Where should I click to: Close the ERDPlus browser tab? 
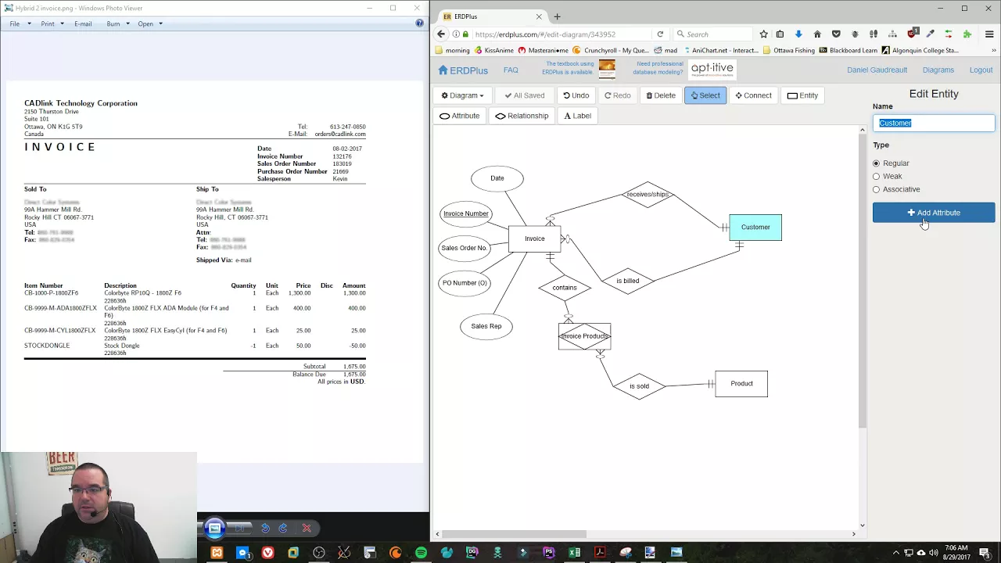(x=538, y=16)
